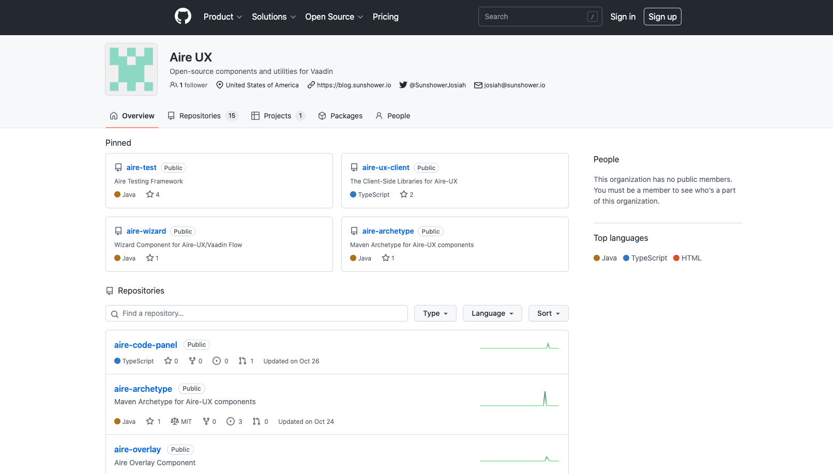
Task: Click the star icon on aire-wizard card
Action: (150, 258)
